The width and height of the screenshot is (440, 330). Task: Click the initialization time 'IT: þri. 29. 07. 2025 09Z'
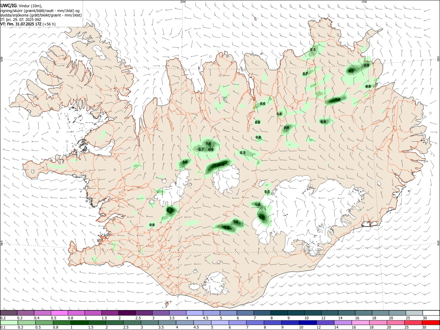[21, 20]
